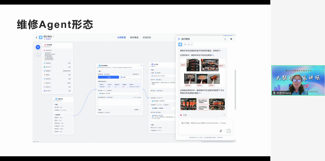Switch to the 对话日志 tab

point(147,38)
